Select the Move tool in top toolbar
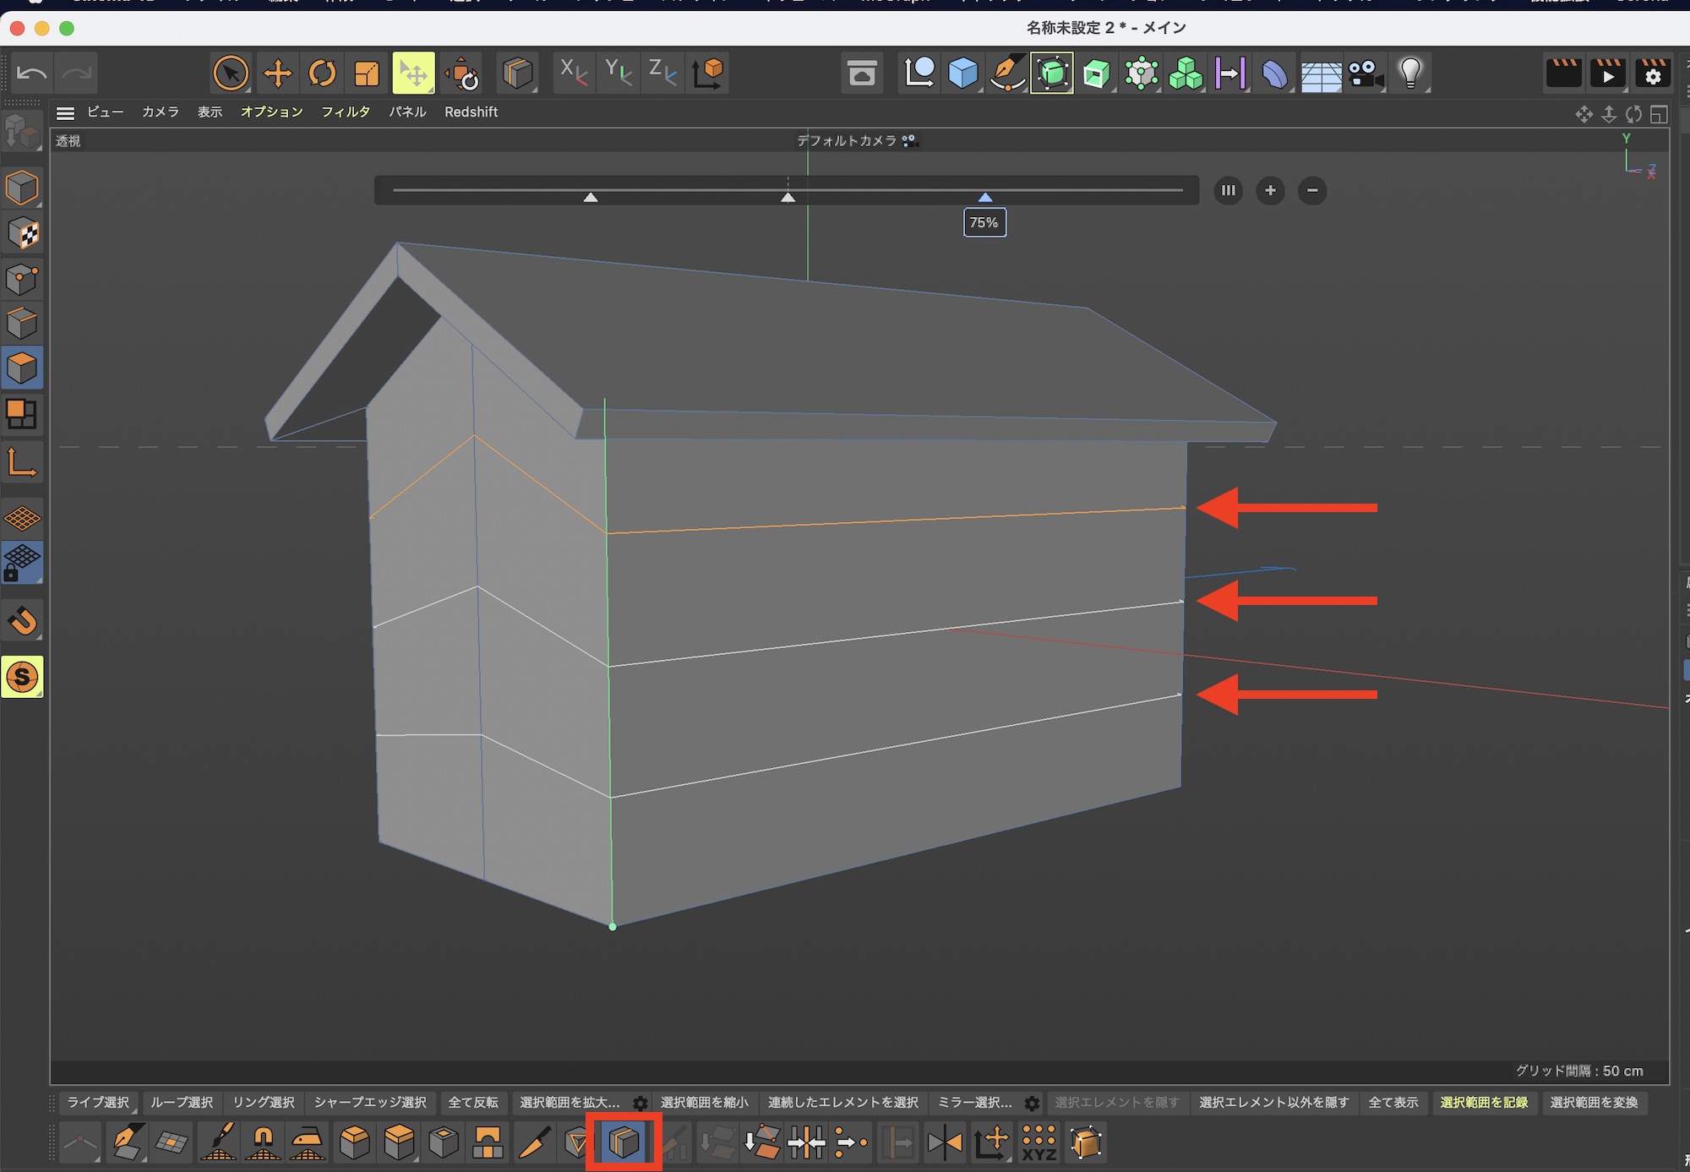 (x=277, y=74)
